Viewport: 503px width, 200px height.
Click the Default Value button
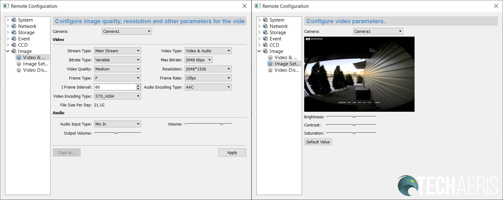(318, 142)
